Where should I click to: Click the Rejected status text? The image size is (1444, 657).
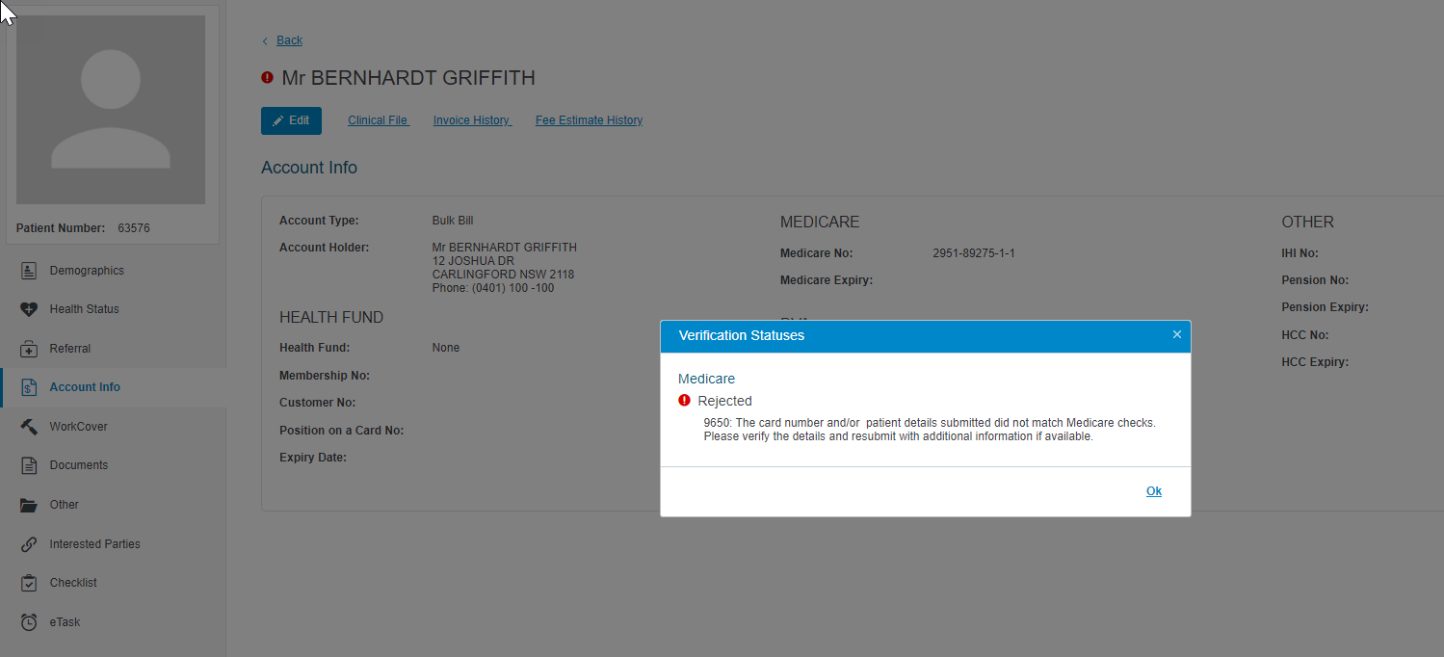(724, 401)
